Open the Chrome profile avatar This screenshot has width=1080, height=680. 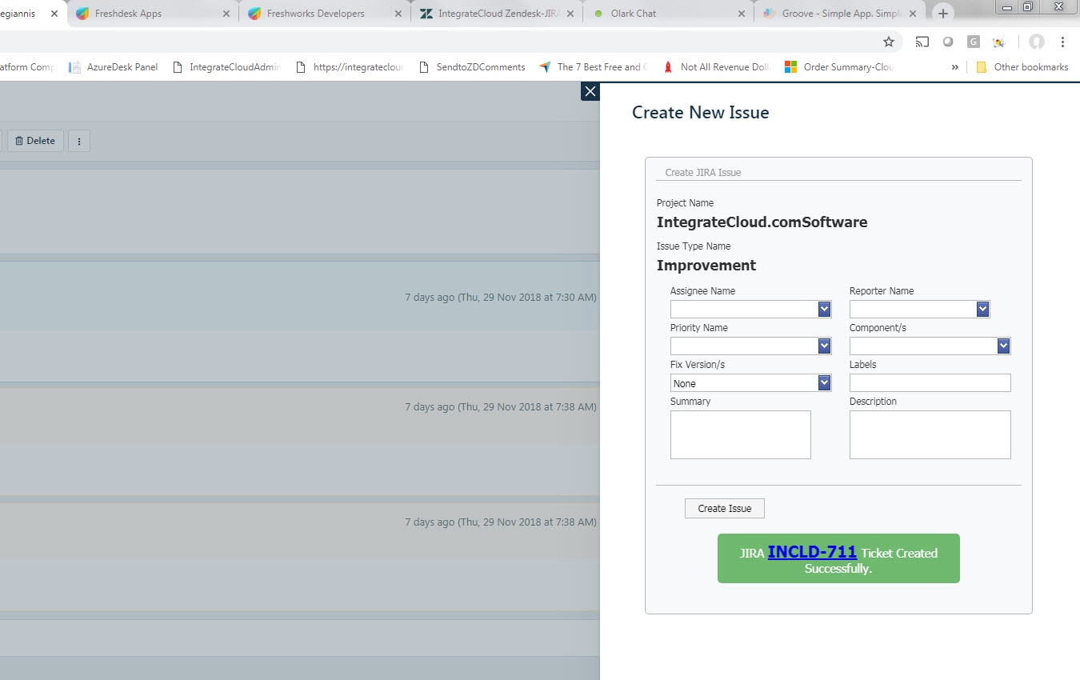(x=1037, y=42)
